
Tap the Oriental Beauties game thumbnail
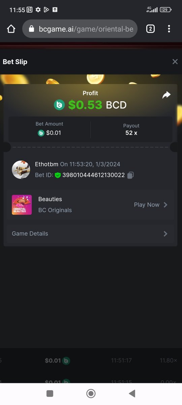click(22, 205)
